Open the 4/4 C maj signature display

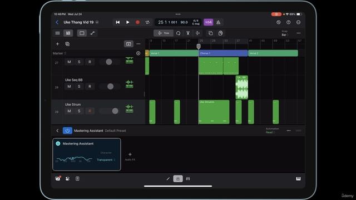[196, 22]
